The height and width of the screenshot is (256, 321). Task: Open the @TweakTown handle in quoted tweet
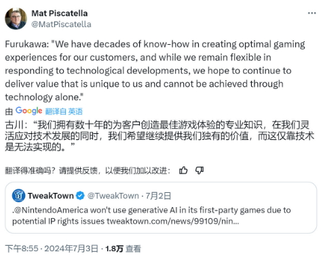click(113, 196)
